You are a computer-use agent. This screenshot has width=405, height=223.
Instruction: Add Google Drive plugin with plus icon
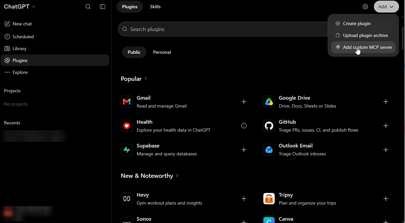point(386,102)
